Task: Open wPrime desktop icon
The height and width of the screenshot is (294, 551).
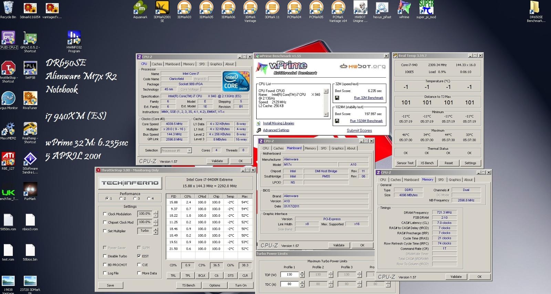Action: point(404,10)
